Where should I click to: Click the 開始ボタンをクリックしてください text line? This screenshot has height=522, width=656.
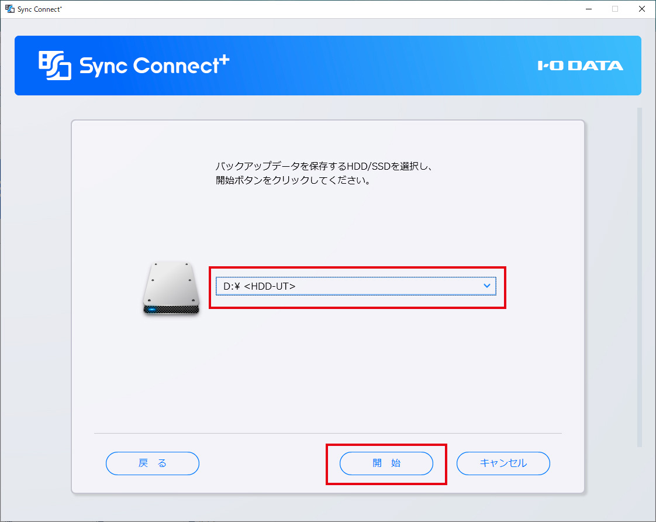coord(294,181)
